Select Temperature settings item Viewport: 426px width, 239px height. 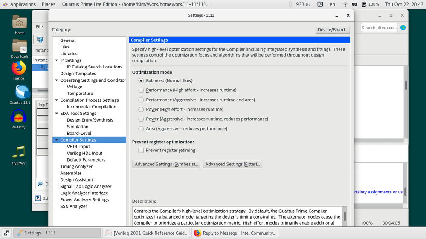point(80,94)
